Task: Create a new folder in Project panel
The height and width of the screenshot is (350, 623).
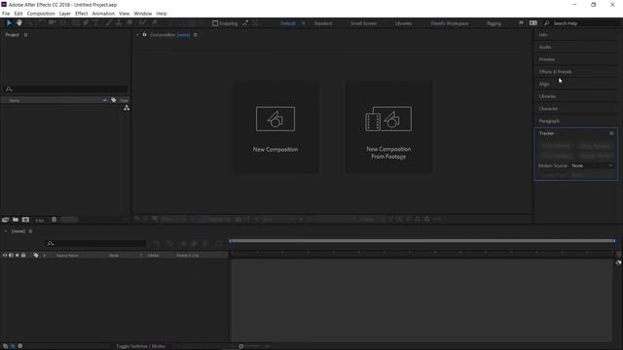Action: (x=16, y=220)
